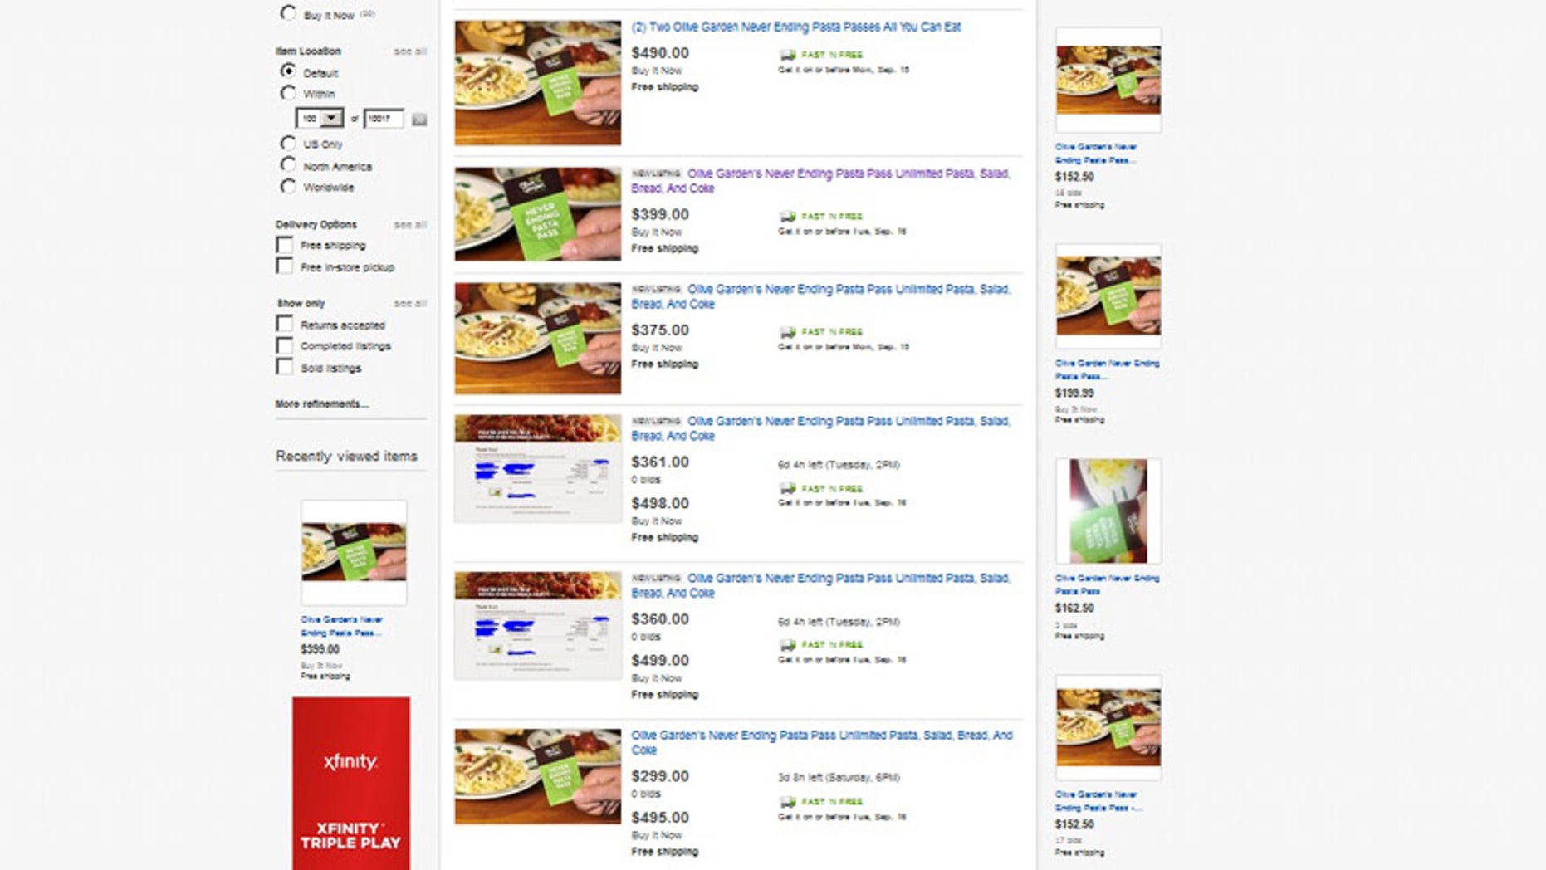Tick the Returns accepted checkbox
Image resolution: width=1546 pixels, height=870 pixels.
[285, 324]
